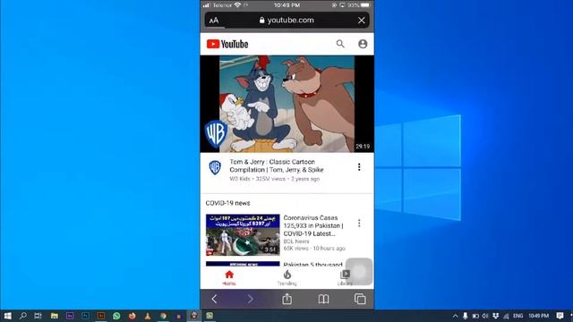
Task: Open File Explorer from taskbar
Action: tap(54, 316)
